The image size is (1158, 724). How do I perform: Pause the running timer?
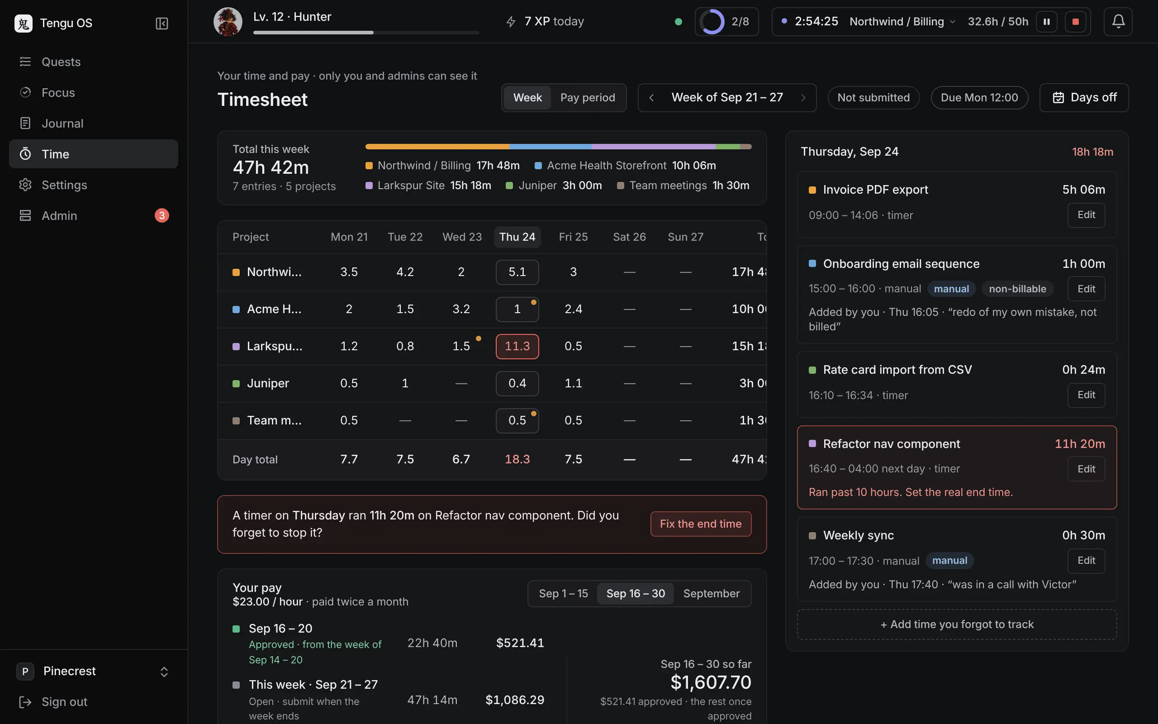tap(1047, 22)
